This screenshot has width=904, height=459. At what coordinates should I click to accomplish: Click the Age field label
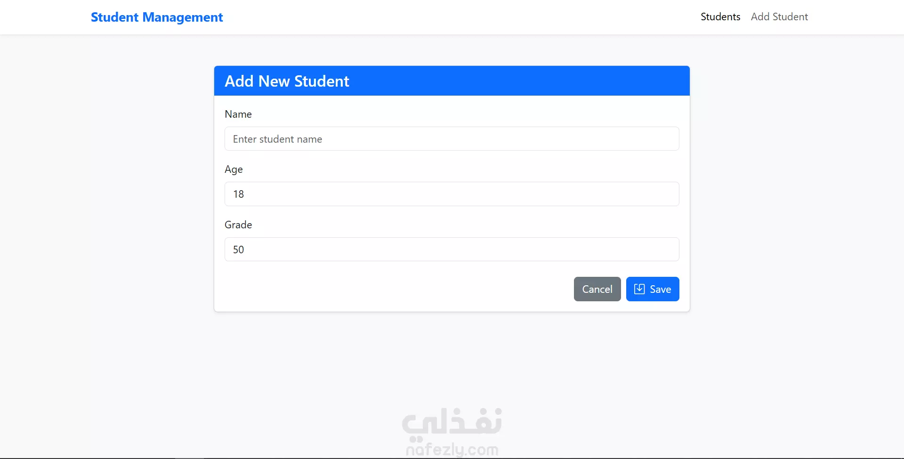(234, 169)
